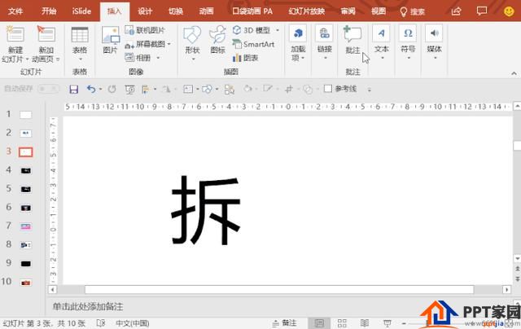The height and width of the screenshot is (329, 521).
Task: Switch to the 设计 ribbon tab
Action: coord(145,11)
